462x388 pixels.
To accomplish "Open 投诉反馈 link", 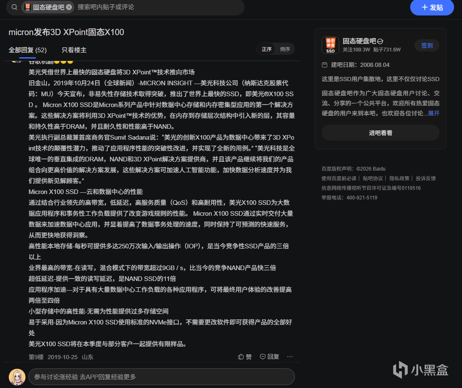I will click(x=426, y=179).
